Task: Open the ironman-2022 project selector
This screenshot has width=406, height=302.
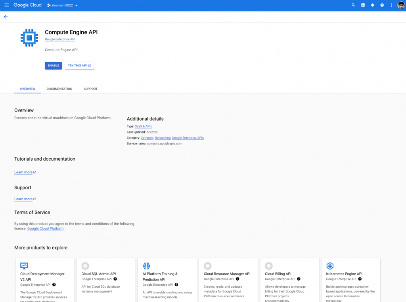Action: pyautogui.click(x=62, y=5)
